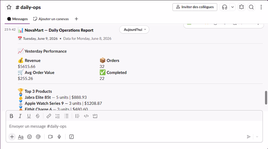Insert a code block
The width and height of the screenshot is (268, 149).
pos(95,116)
